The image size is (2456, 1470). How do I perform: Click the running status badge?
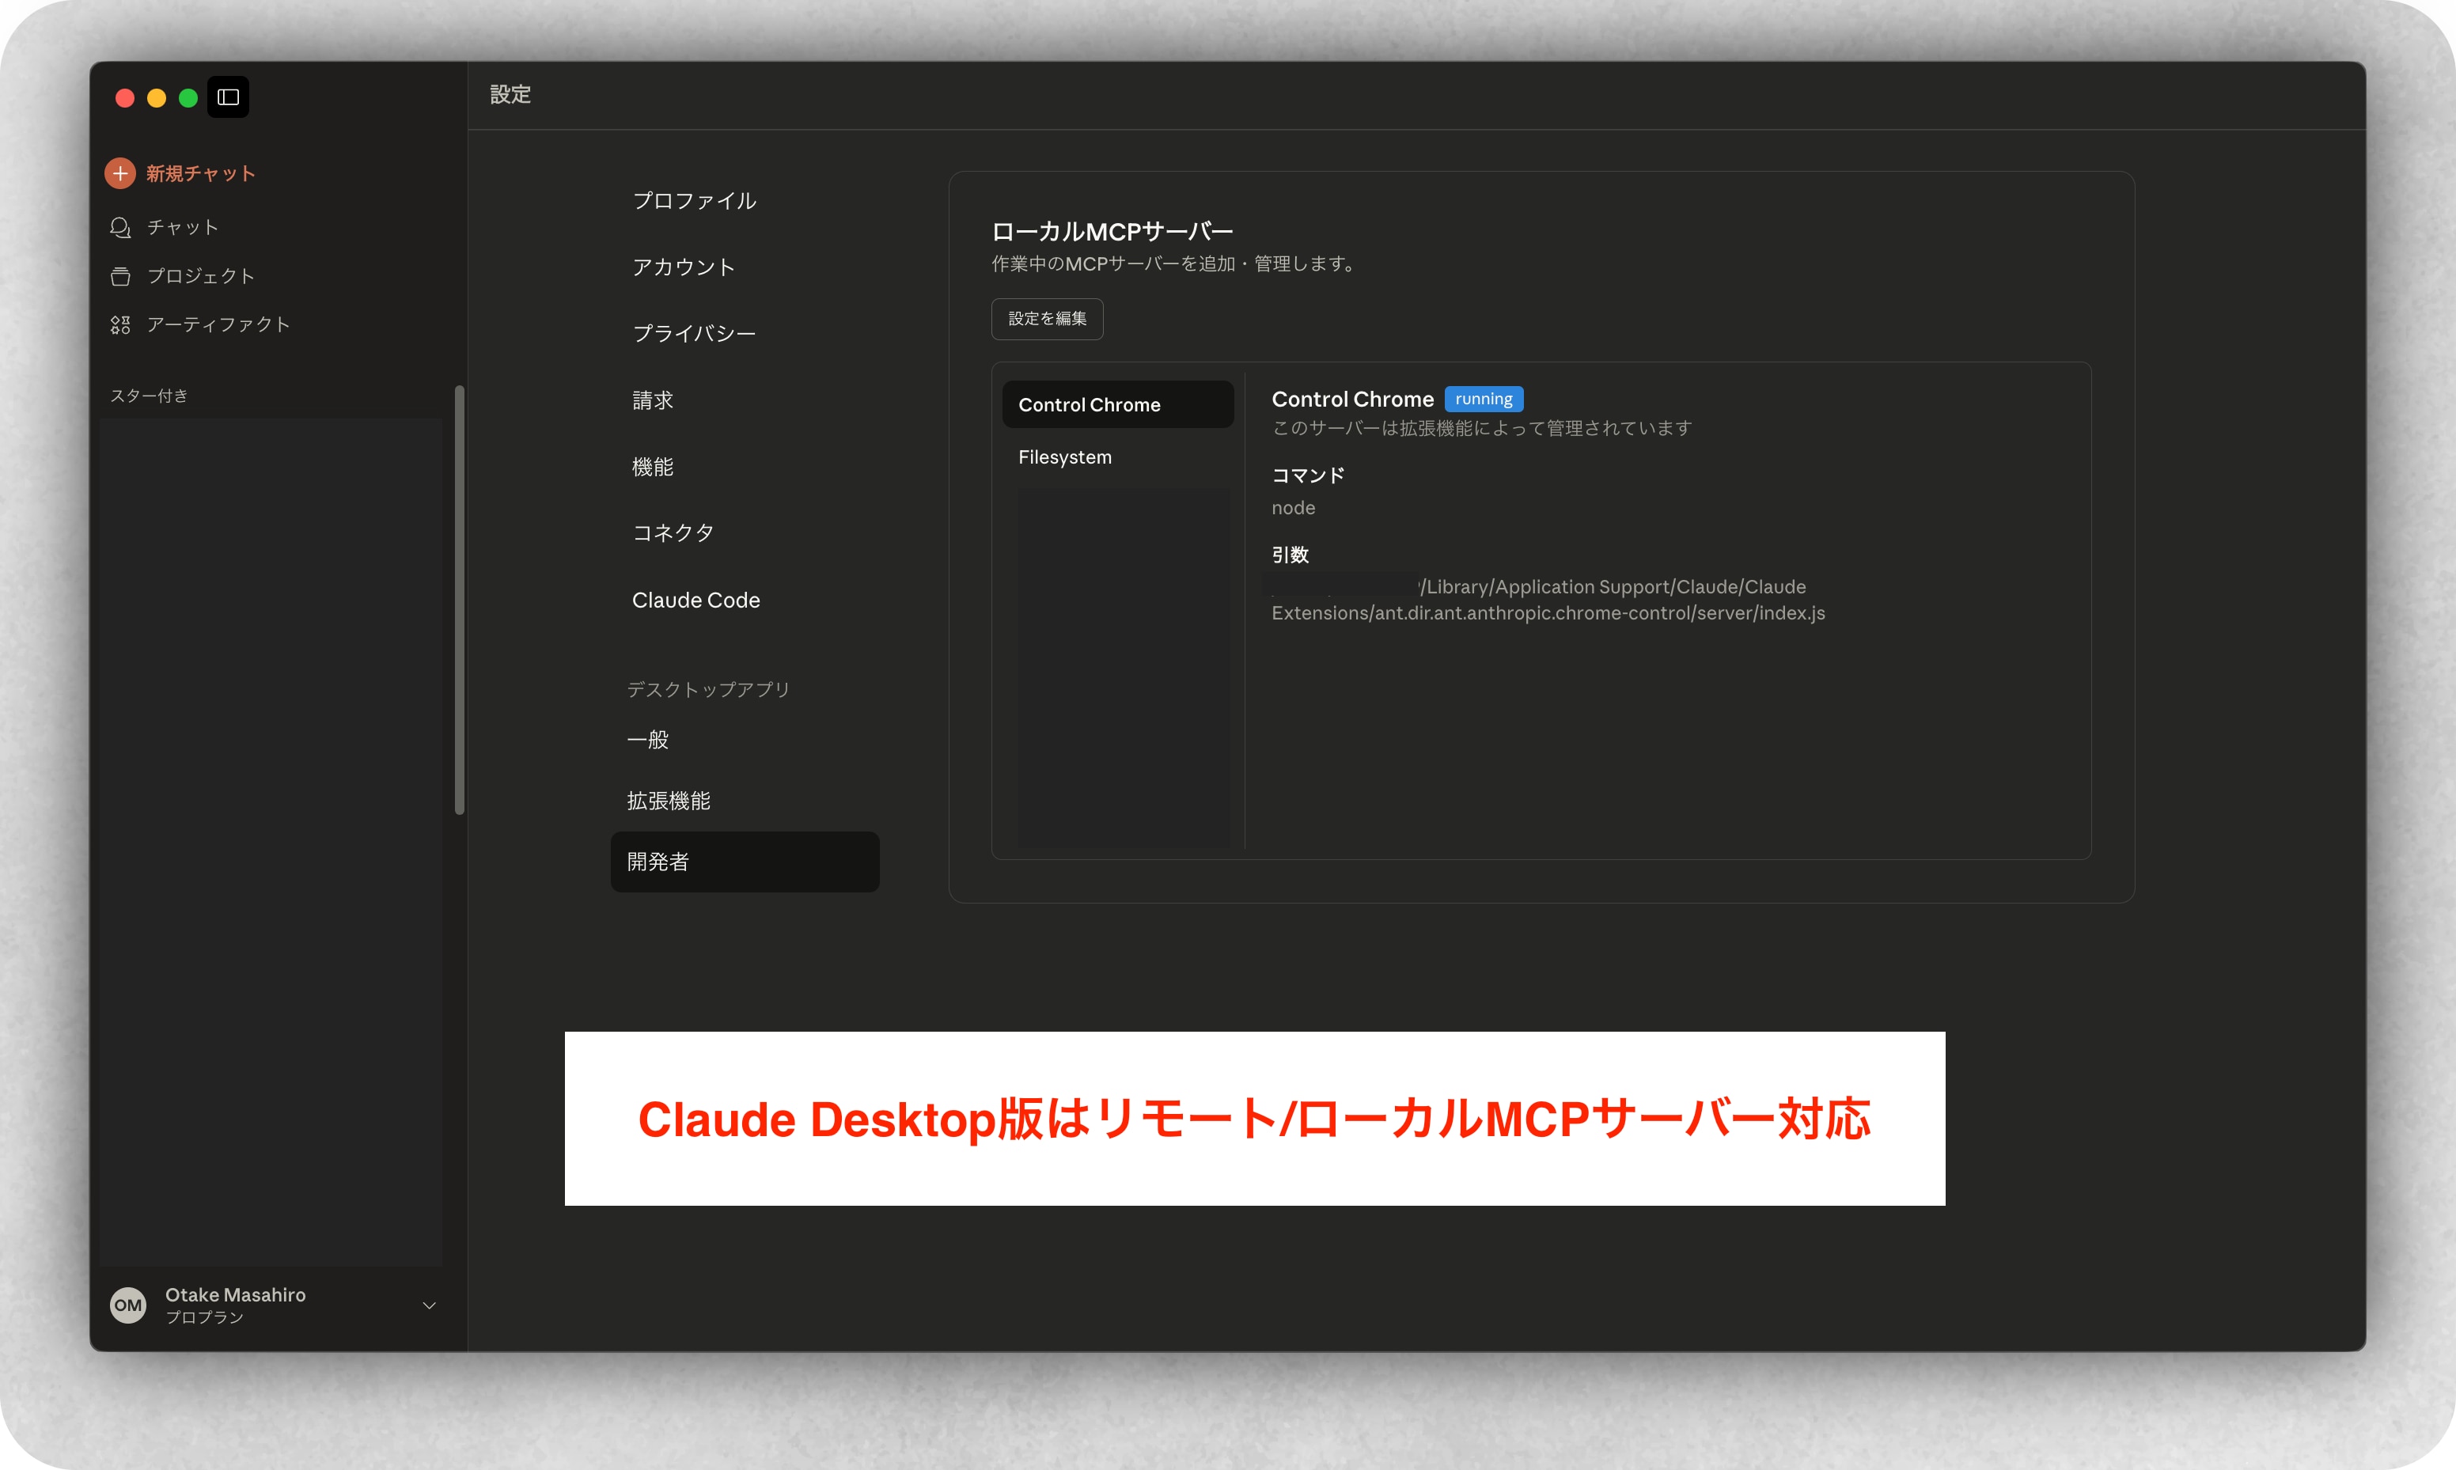click(1483, 400)
